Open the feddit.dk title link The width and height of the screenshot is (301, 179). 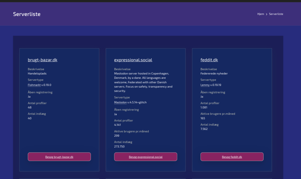point(209,60)
